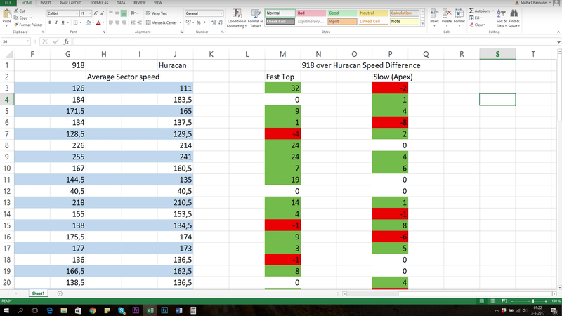
Task: Click the decrease decimal icon
Action: coord(220,22)
